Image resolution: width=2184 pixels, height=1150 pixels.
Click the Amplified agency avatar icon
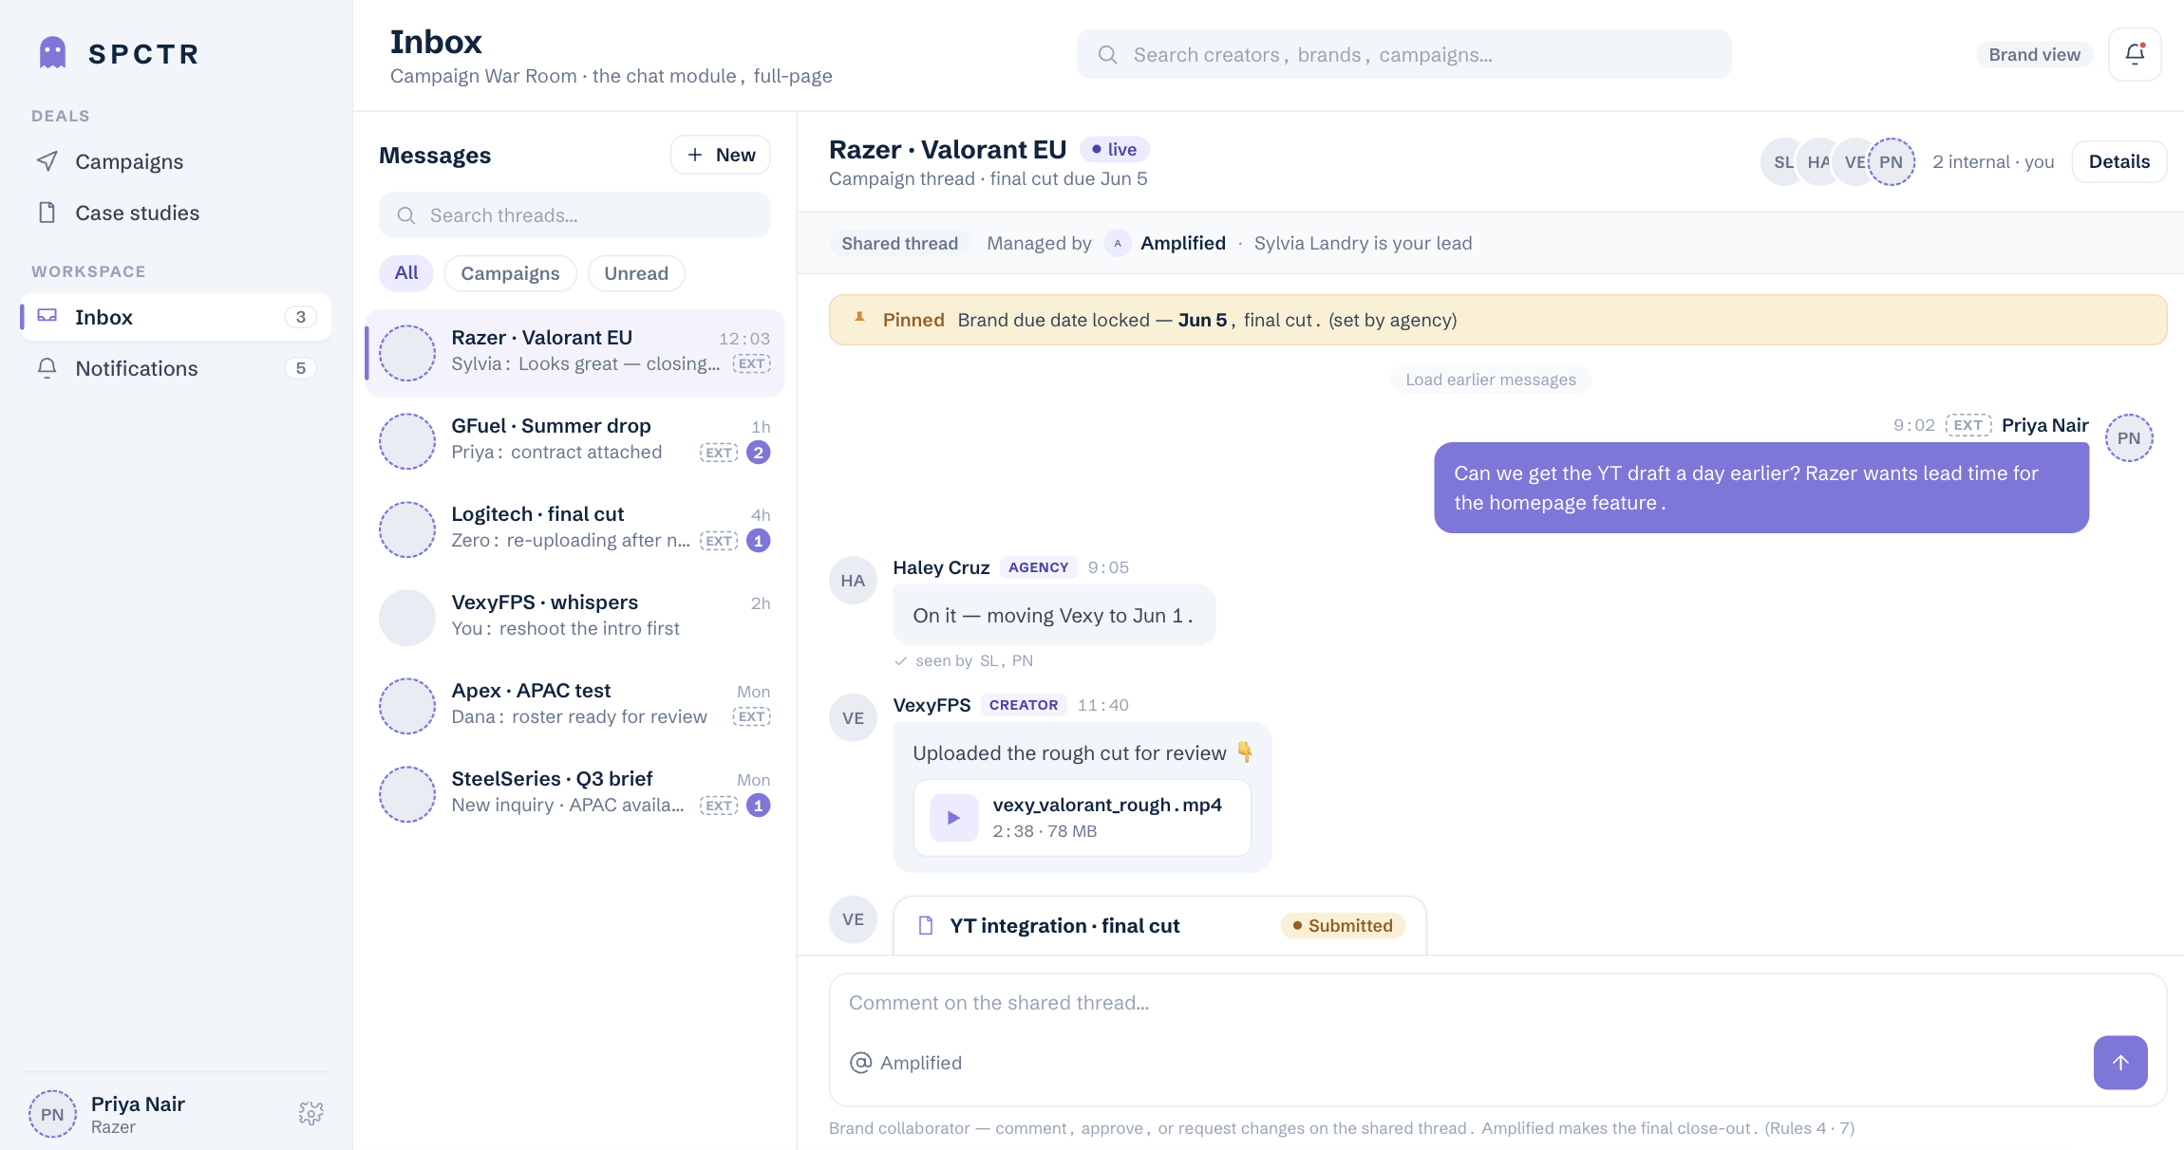(1118, 244)
